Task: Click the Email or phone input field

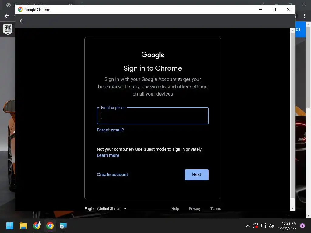Action: click(152, 116)
